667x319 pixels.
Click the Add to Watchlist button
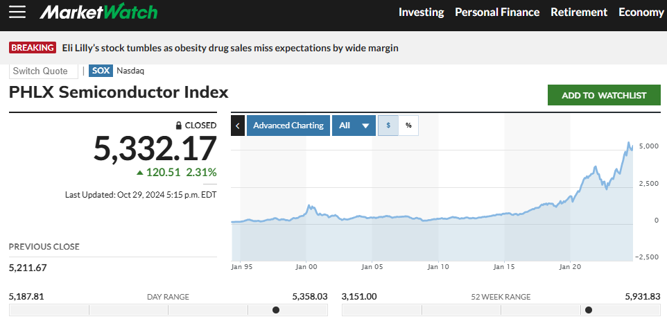click(603, 95)
